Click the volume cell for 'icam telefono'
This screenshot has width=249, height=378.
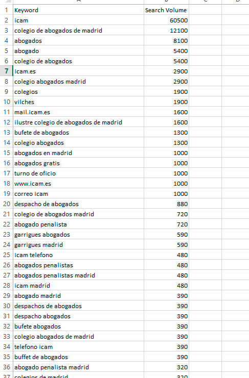[x=166, y=255]
